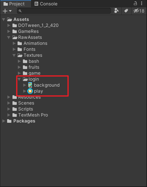The width and height of the screenshot is (147, 187).
Task: Select the background texture thumbnail
Action: click(30, 85)
